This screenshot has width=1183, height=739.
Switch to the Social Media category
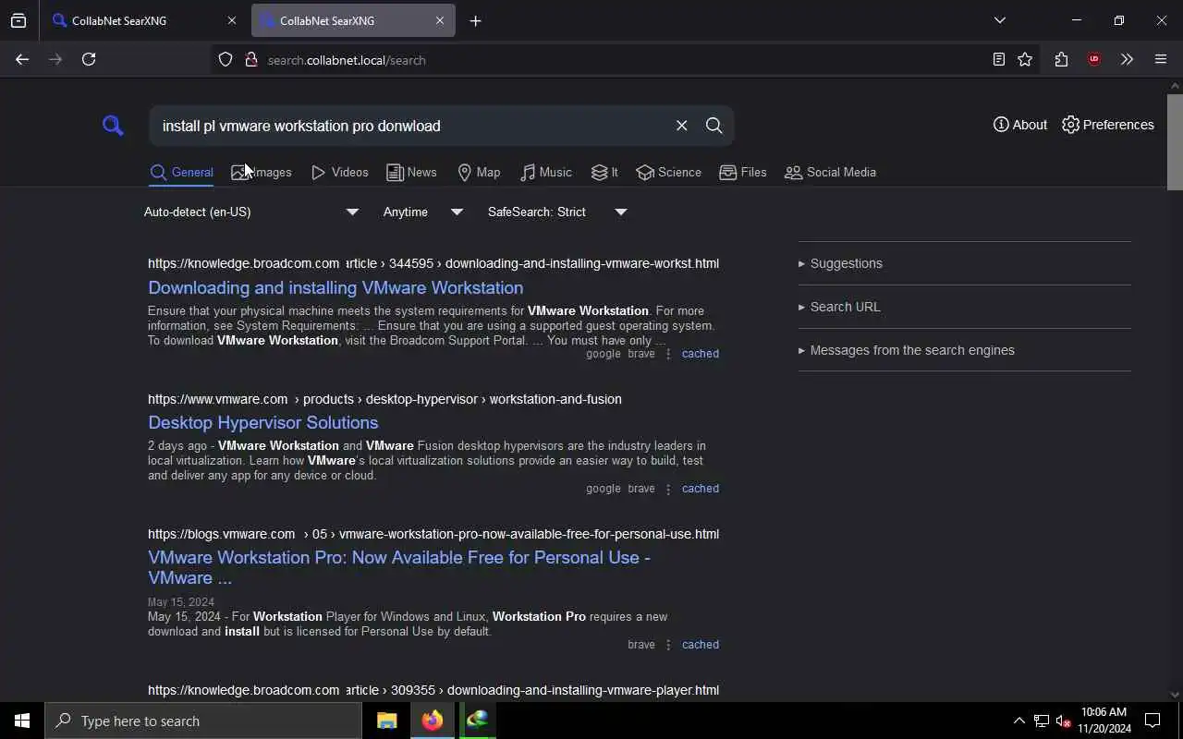click(830, 172)
